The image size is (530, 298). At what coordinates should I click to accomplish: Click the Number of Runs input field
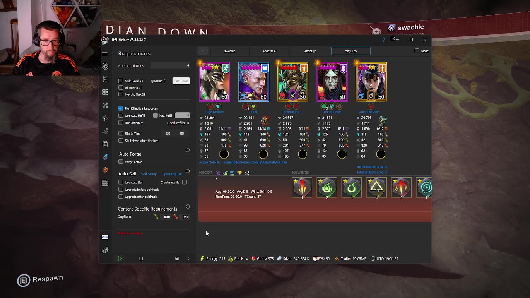click(170, 65)
